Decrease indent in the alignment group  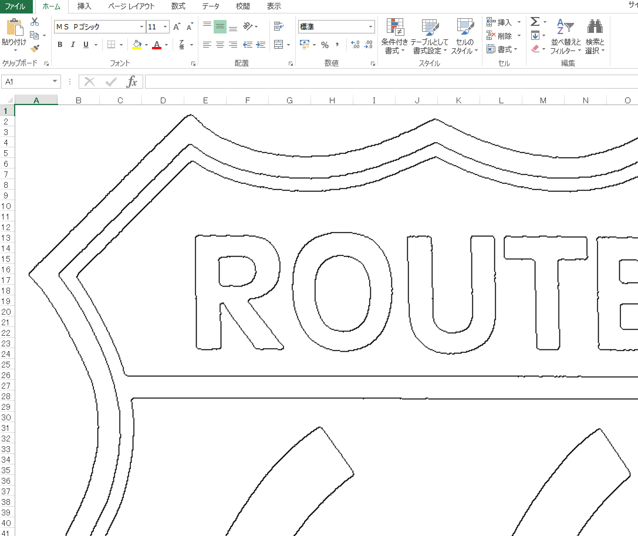(x=247, y=45)
